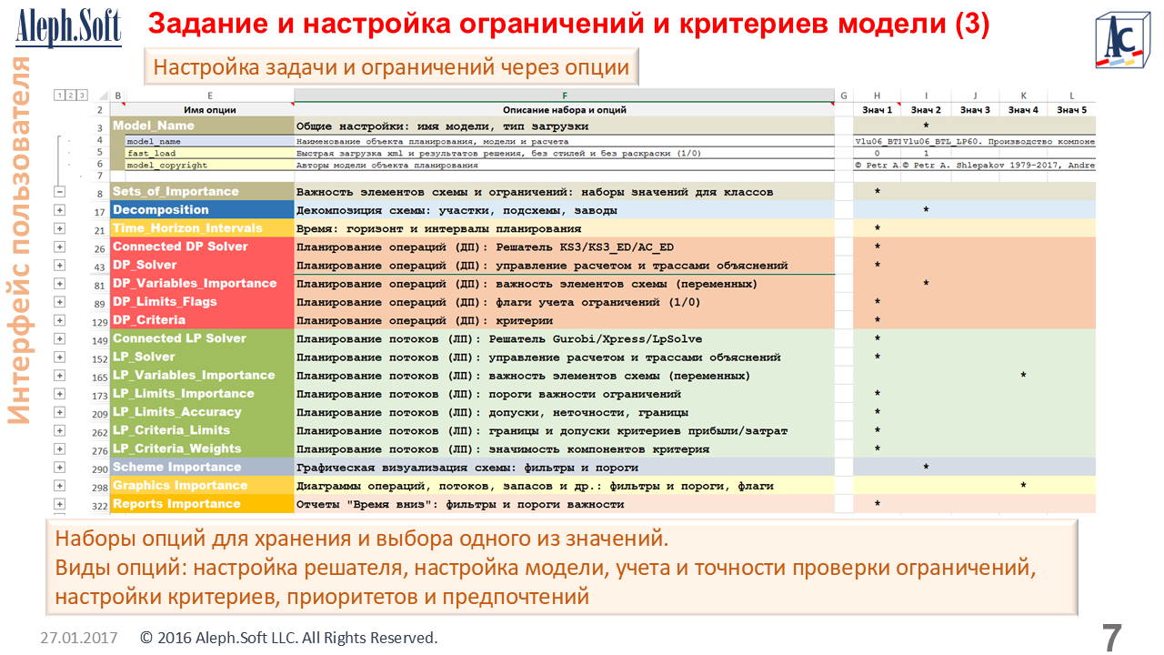Click the Aleph.Soft logo

coord(68,27)
